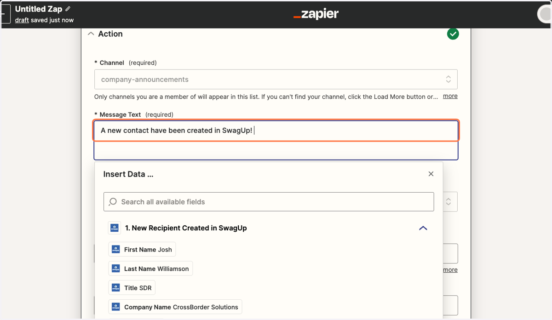Click the Search all available fields box

coord(269,202)
